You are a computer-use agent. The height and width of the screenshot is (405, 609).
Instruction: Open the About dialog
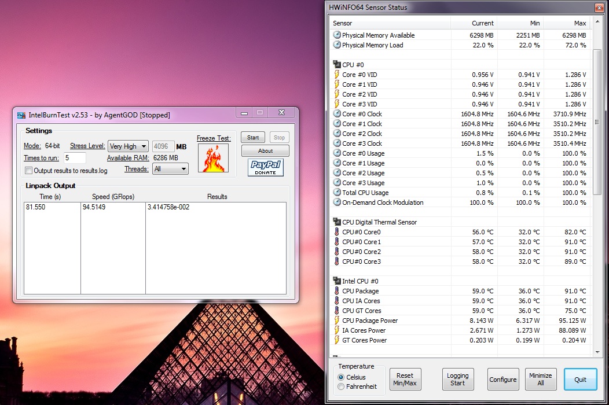[x=265, y=150]
